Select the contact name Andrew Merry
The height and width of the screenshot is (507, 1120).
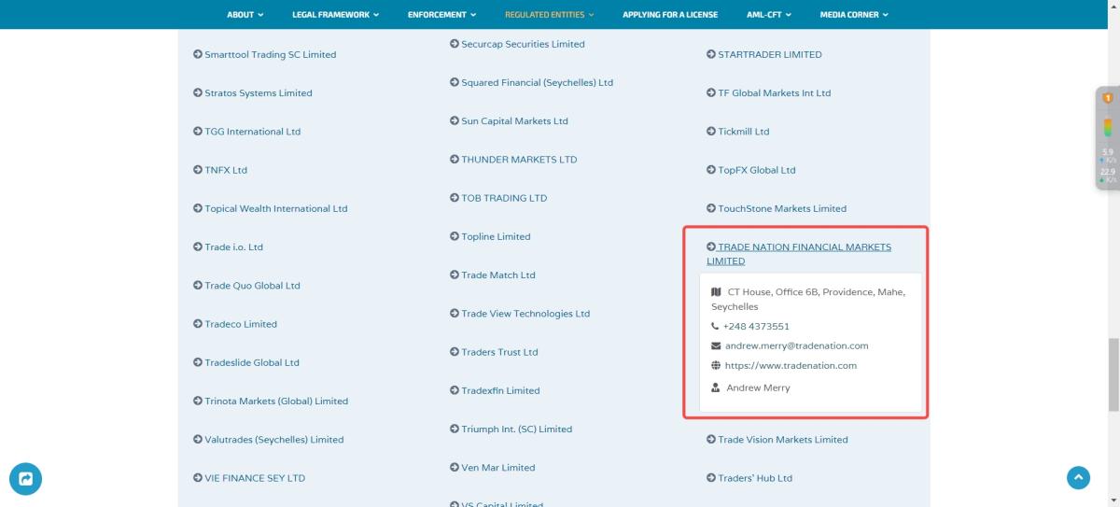click(x=758, y=388)
